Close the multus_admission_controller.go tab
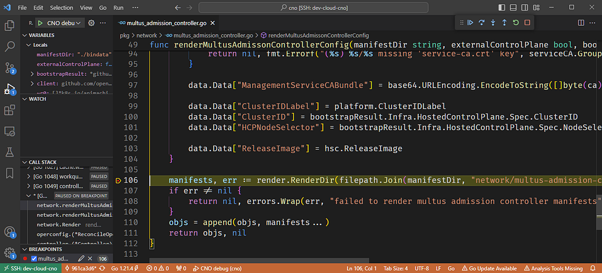Viewport: 602px width, 273px height. [213, 23]
